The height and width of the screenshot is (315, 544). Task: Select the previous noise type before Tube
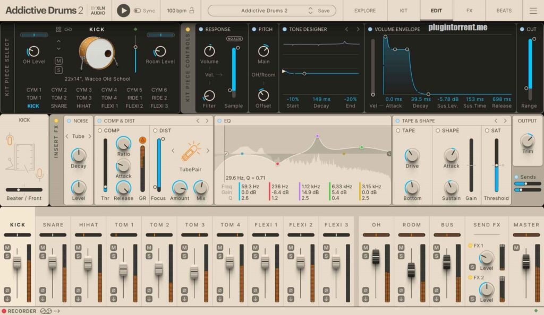[x=67, y=136]
